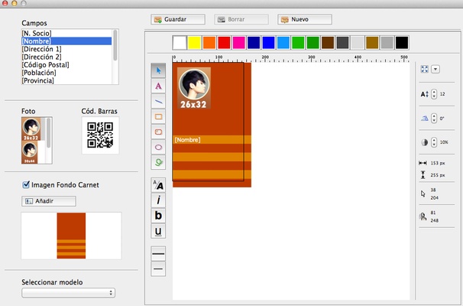
Task: Select the line drawing tool
Action: [158, 102]
